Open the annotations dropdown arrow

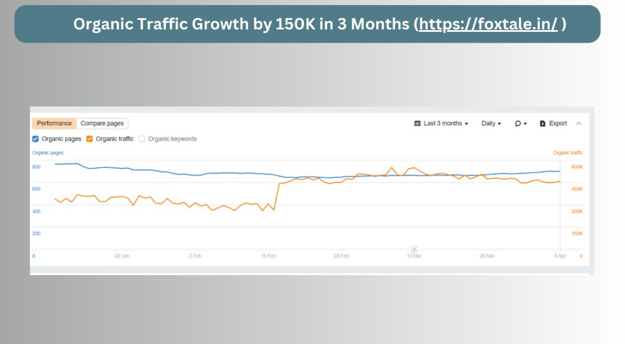pyautogui.click(x=525, y=123)
